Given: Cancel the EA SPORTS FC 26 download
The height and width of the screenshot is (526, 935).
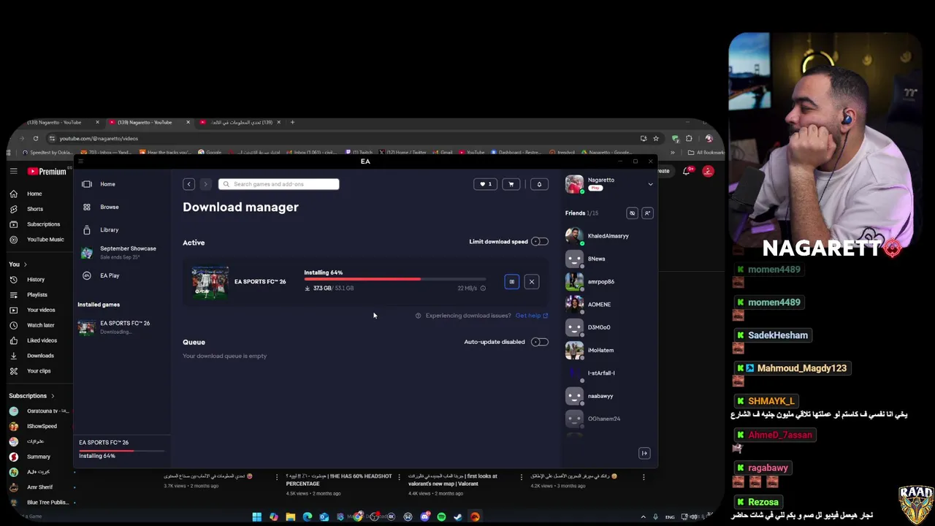Looking at the screenshot, I should pyautogui.click(x=532, y=281).
